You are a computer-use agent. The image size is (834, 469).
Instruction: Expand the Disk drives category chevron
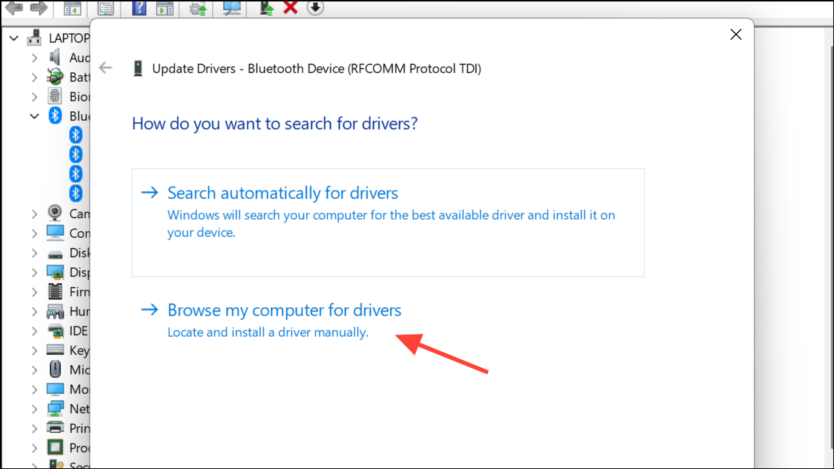[x=34, y=253]
